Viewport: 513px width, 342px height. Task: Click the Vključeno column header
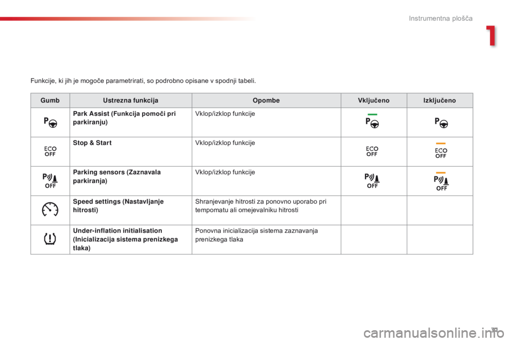373,100
